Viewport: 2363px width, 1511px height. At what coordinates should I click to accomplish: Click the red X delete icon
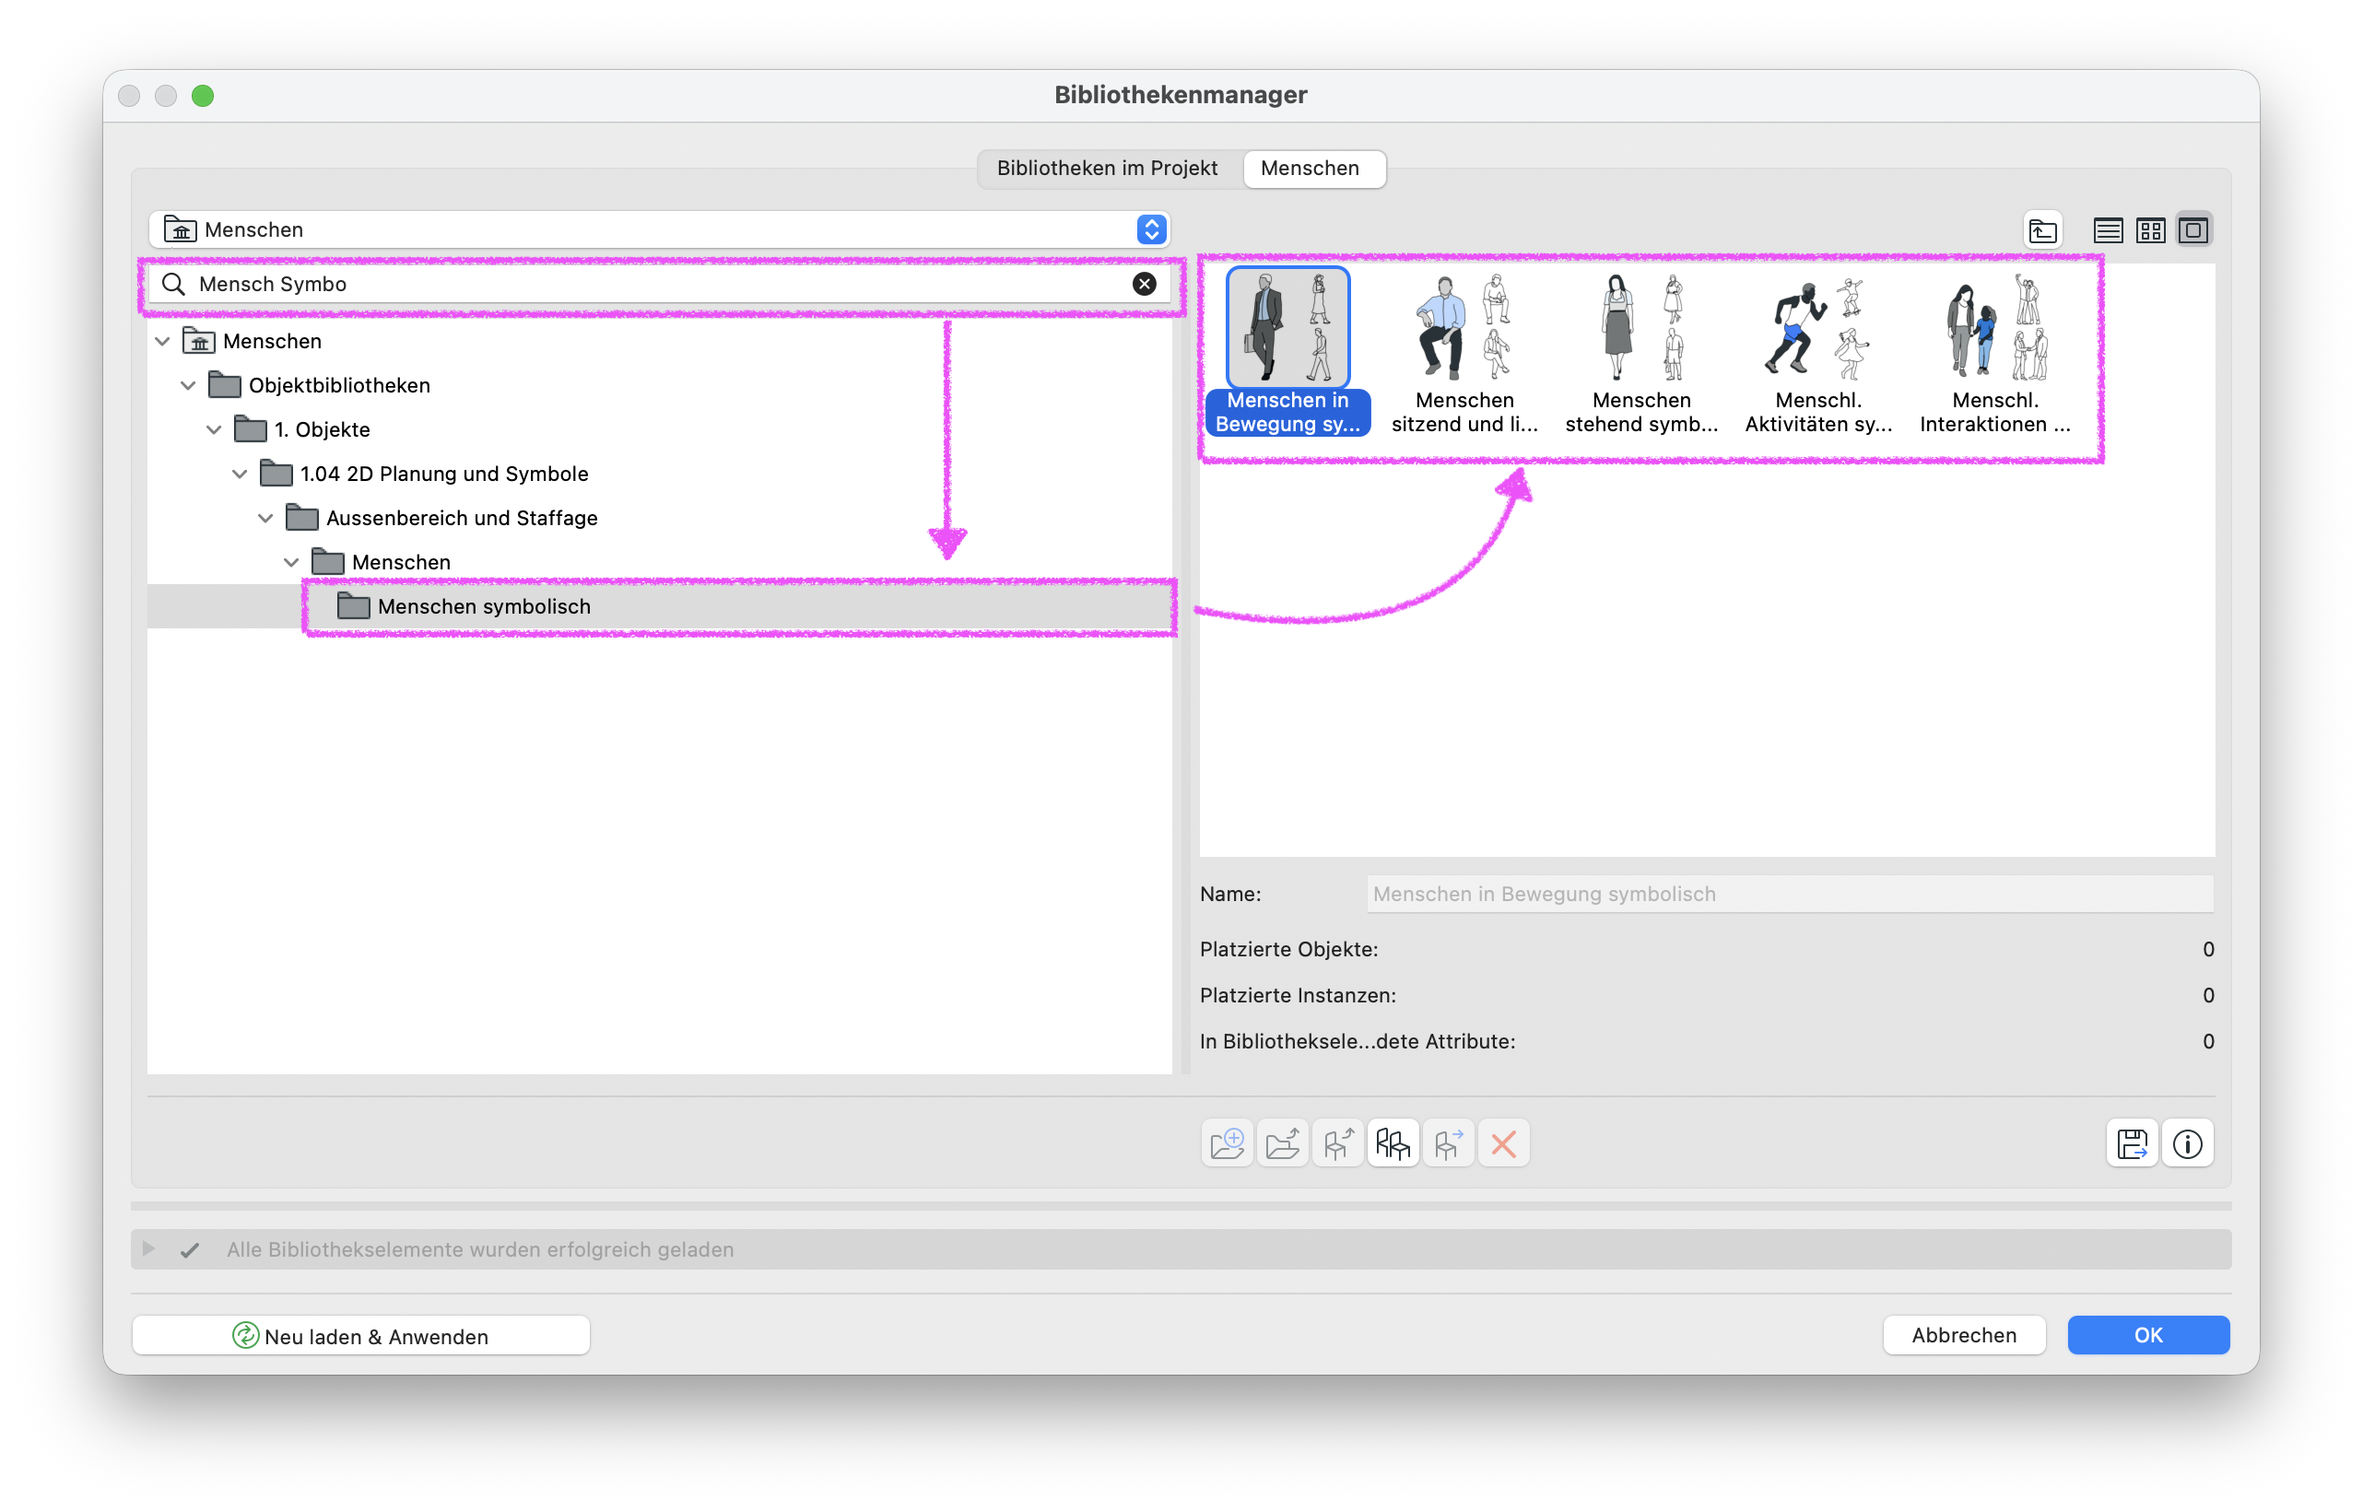point(1503,1143)
